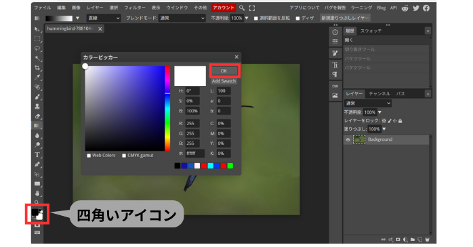This screenshot has width=473, height=247.
Task: Open the layer 不透明度 slider arrow
Action: (379, 112)
